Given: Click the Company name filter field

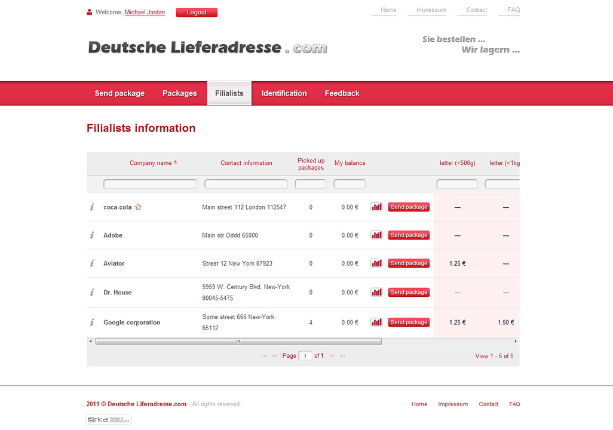Looking at the screenshot, I should pos(150,184).
